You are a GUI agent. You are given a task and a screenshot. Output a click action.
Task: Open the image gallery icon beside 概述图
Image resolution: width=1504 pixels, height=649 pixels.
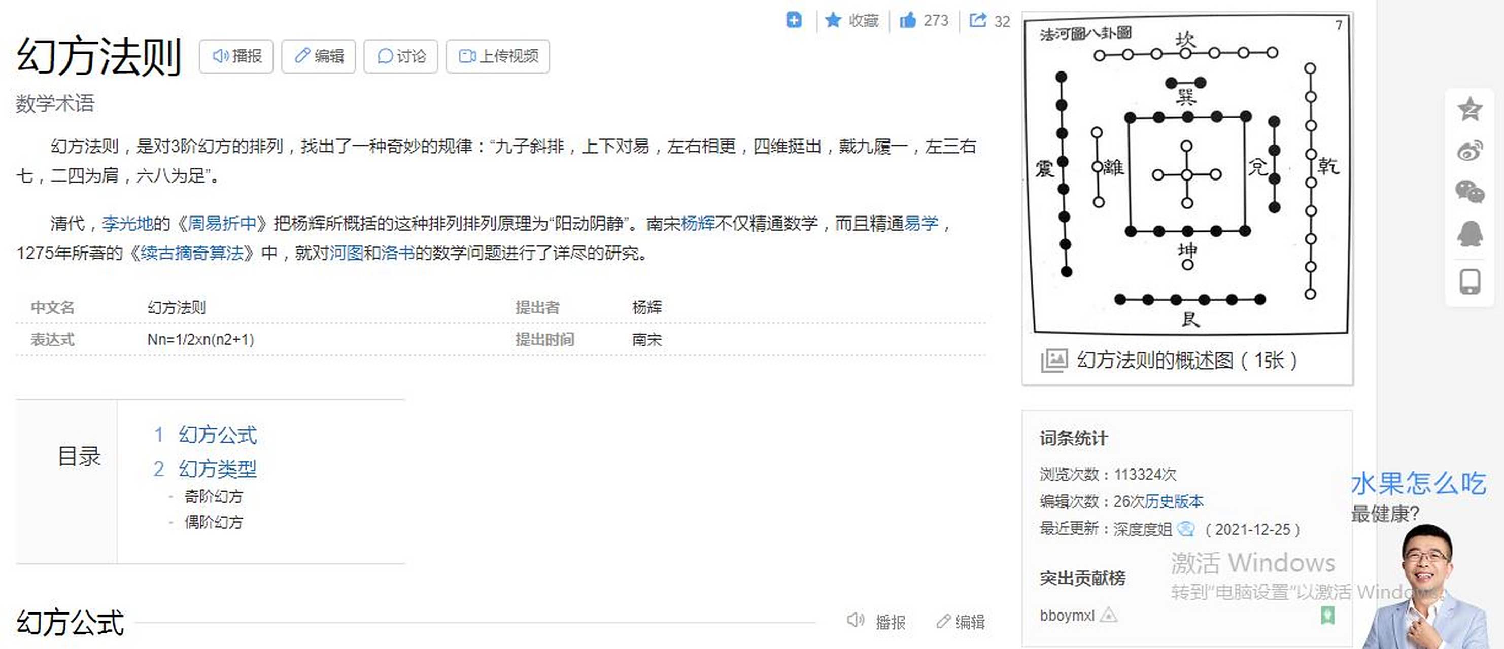coord(1054,360)
